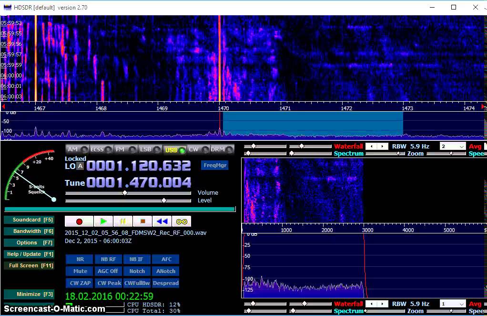Image resolution: width=487 pixels, height=316 pixels.
Task: Click upper RBW left arrow stepper
Action: pos(372,146)
